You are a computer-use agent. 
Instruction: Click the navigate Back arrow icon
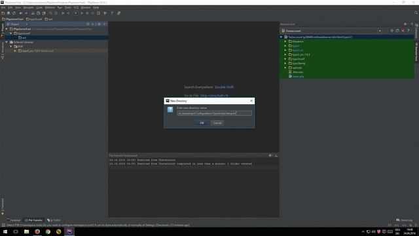tap(63, 13)
